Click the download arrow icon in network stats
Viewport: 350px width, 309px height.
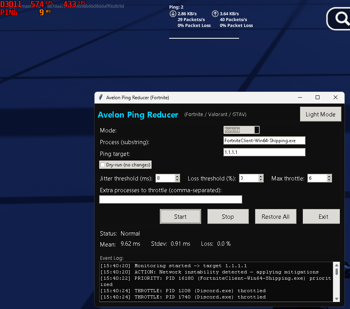click(173, 14)
